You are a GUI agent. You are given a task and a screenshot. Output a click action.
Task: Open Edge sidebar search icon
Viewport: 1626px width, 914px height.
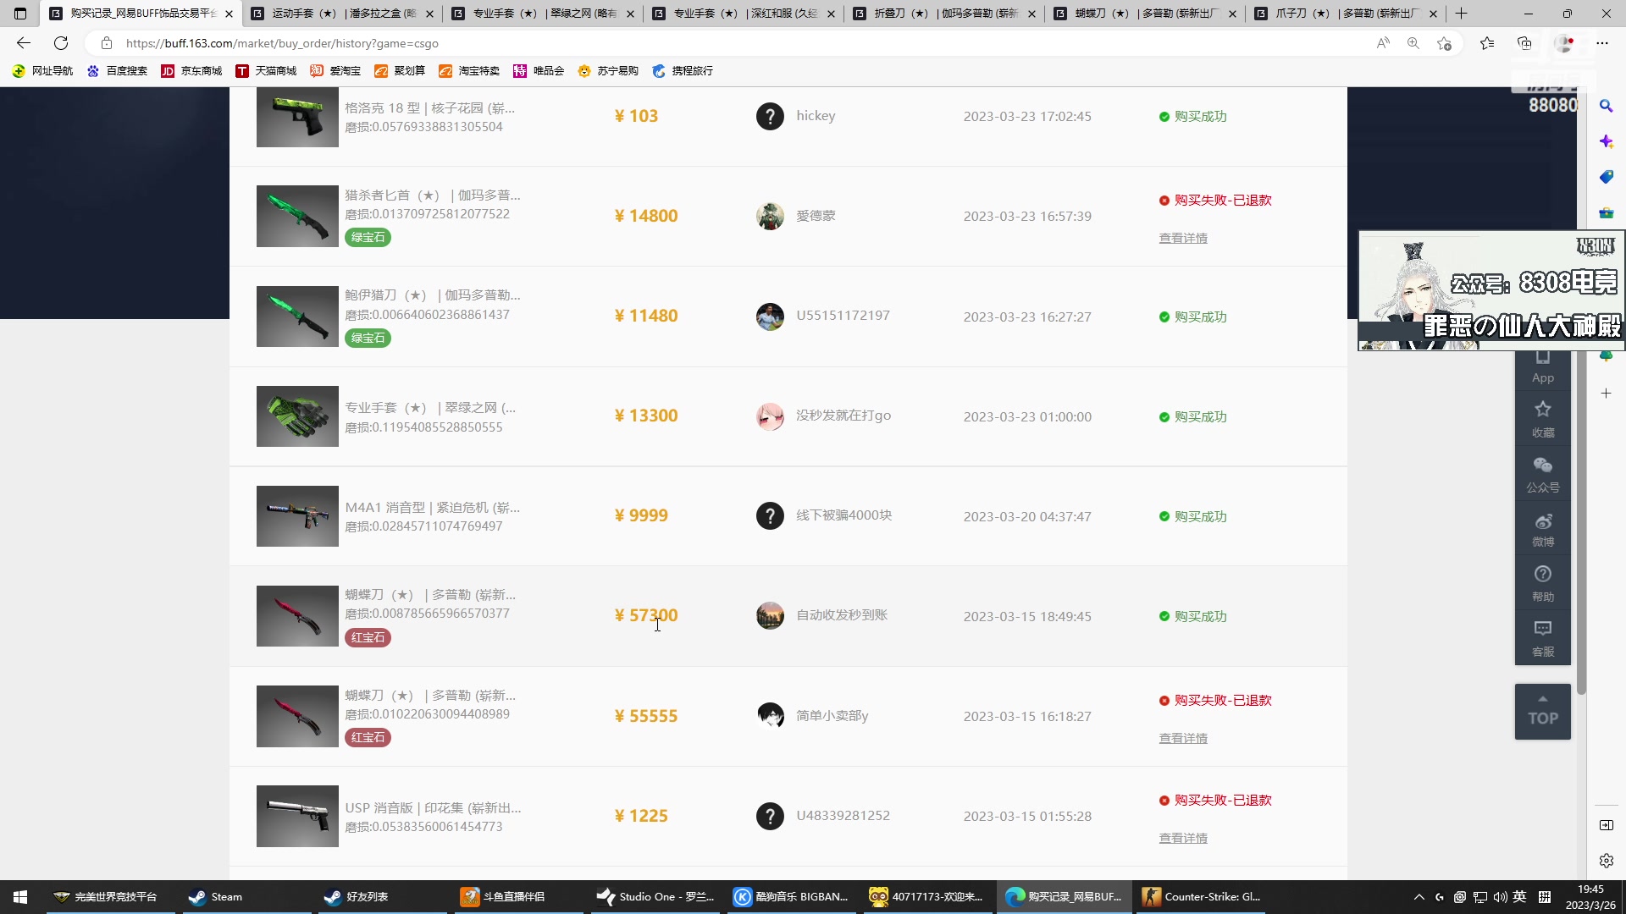[x=1606, y=106]
